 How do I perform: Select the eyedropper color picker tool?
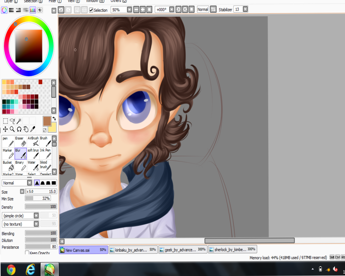33,129
